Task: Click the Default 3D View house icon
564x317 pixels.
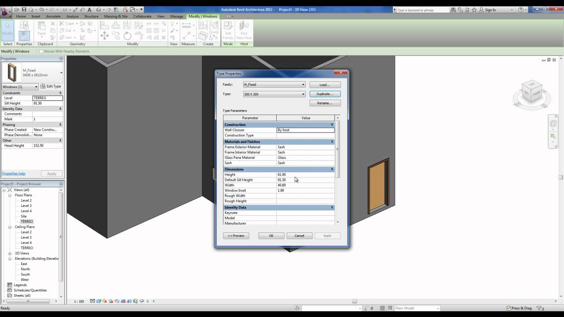Action: tap(98, 9)
